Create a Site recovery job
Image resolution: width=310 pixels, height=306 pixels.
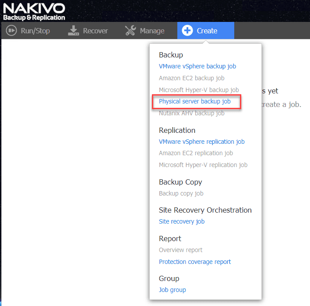coord(182,221)
